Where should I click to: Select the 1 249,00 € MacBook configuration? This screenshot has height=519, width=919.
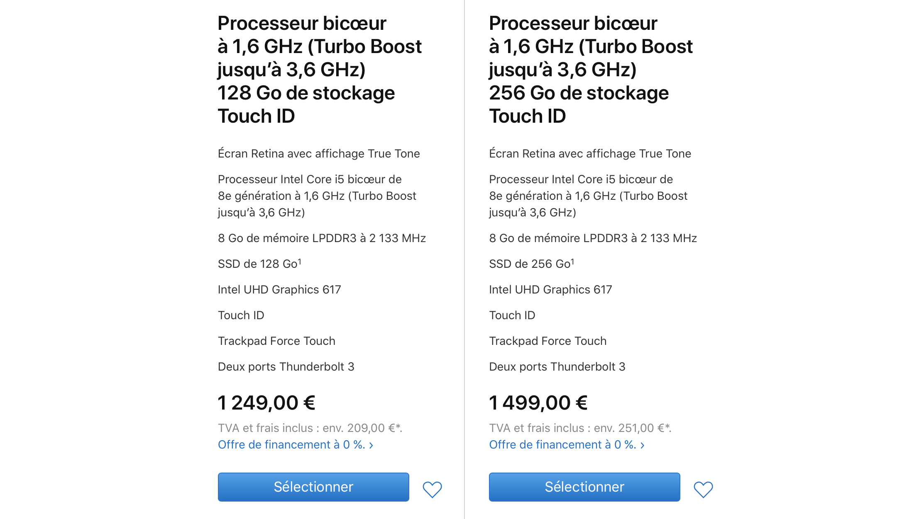coord(313,487)
